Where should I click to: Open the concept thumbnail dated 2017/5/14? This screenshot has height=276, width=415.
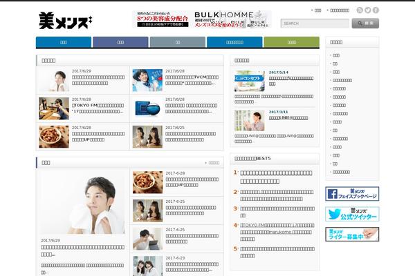click(250, 81)
